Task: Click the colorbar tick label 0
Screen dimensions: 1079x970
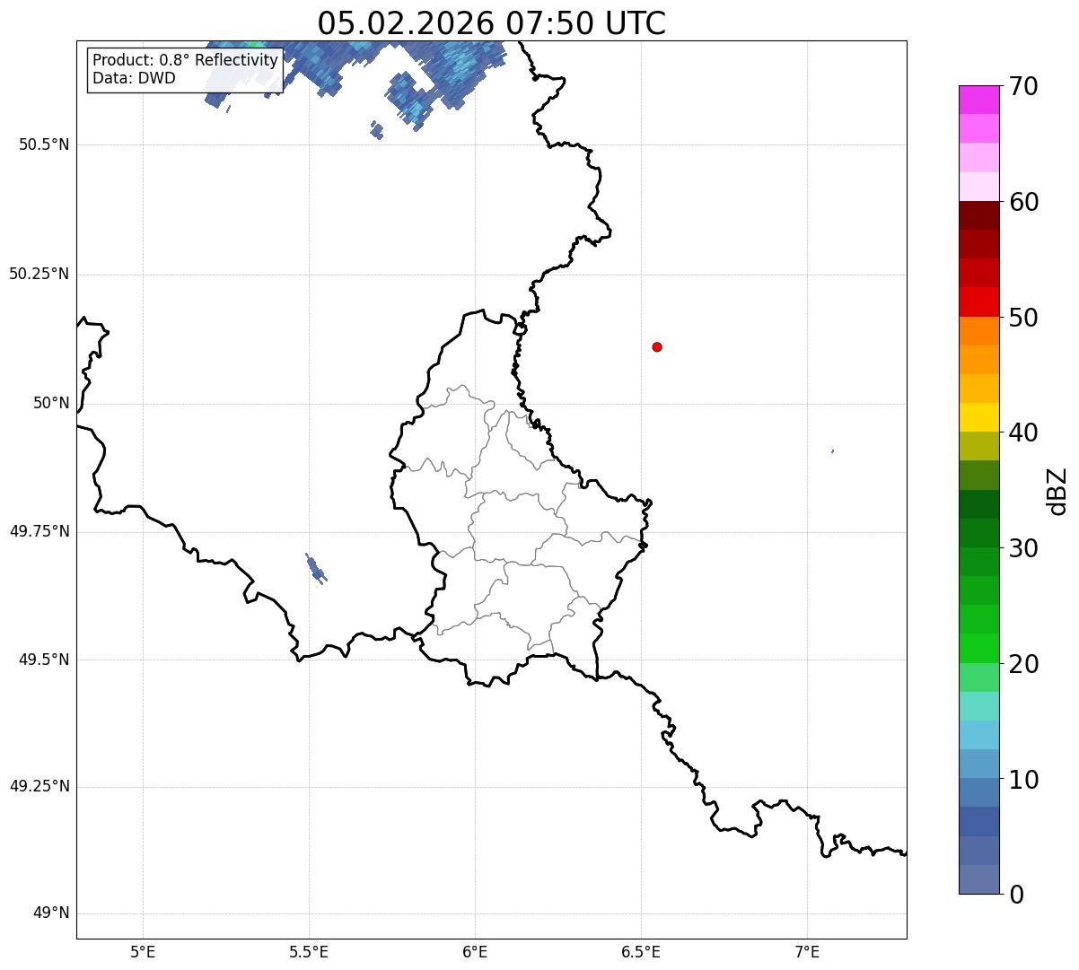Action: point(1015,895)
